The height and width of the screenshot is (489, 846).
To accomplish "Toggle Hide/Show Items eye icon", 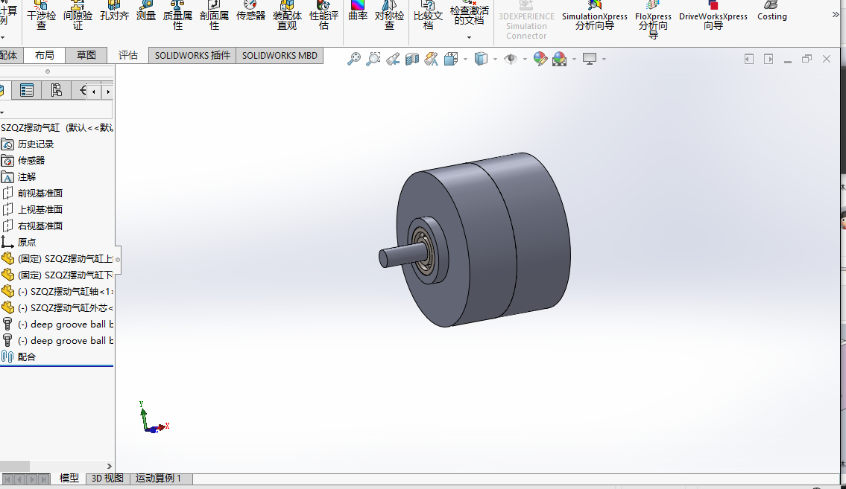I will click(511, 59).
